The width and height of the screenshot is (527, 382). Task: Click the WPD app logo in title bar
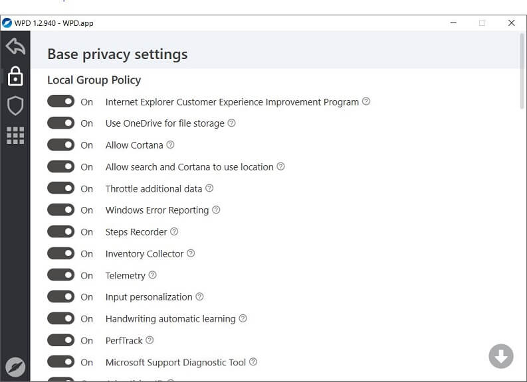[x=7, y=23]
